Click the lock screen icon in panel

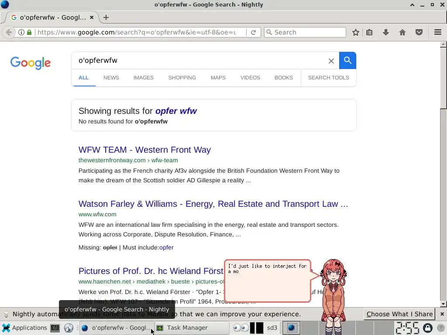pos(427,328)
